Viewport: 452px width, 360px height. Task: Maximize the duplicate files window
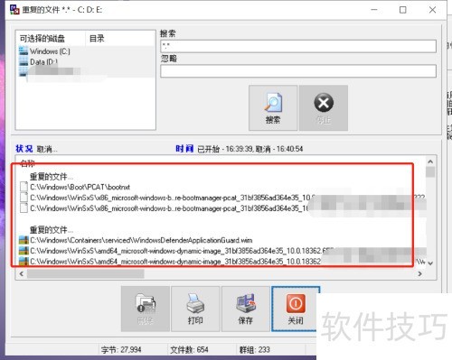pyautogui.click(x=403, y=10)
